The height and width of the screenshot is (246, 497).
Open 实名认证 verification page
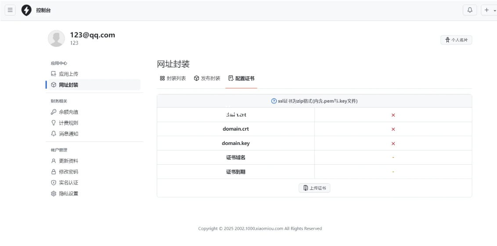coord(68,183)
